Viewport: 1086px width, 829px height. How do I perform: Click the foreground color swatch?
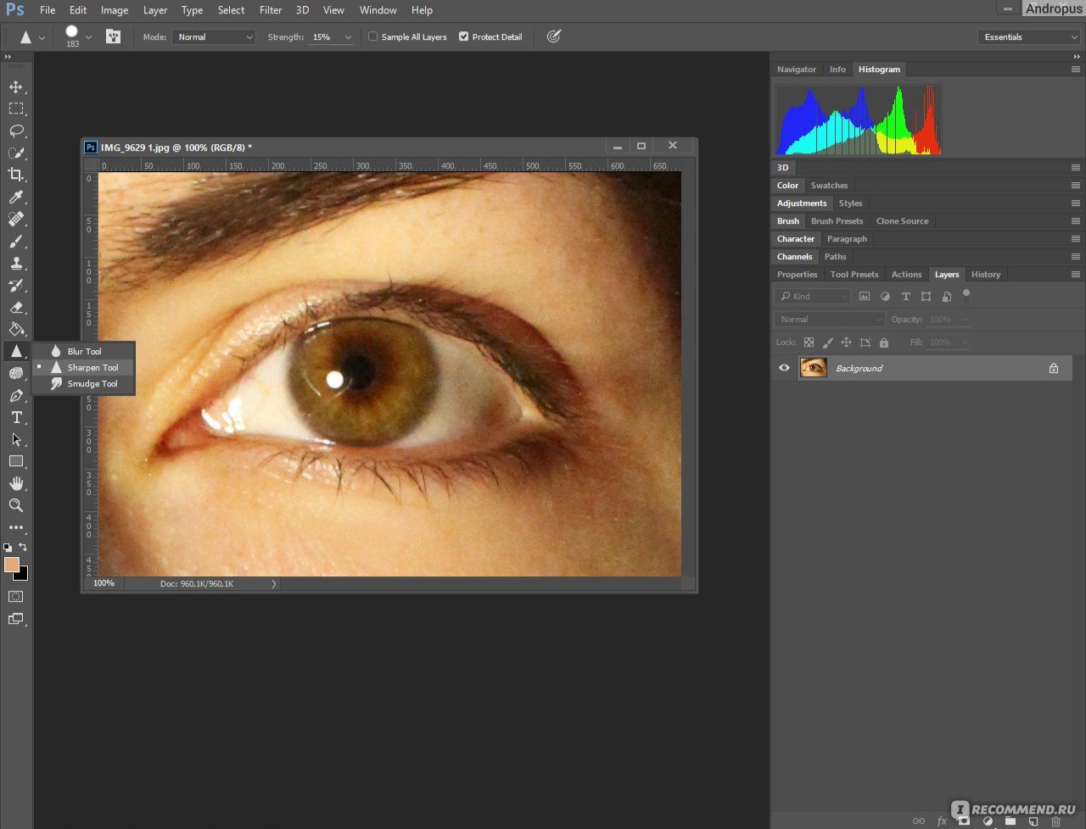tap(12, 565)
